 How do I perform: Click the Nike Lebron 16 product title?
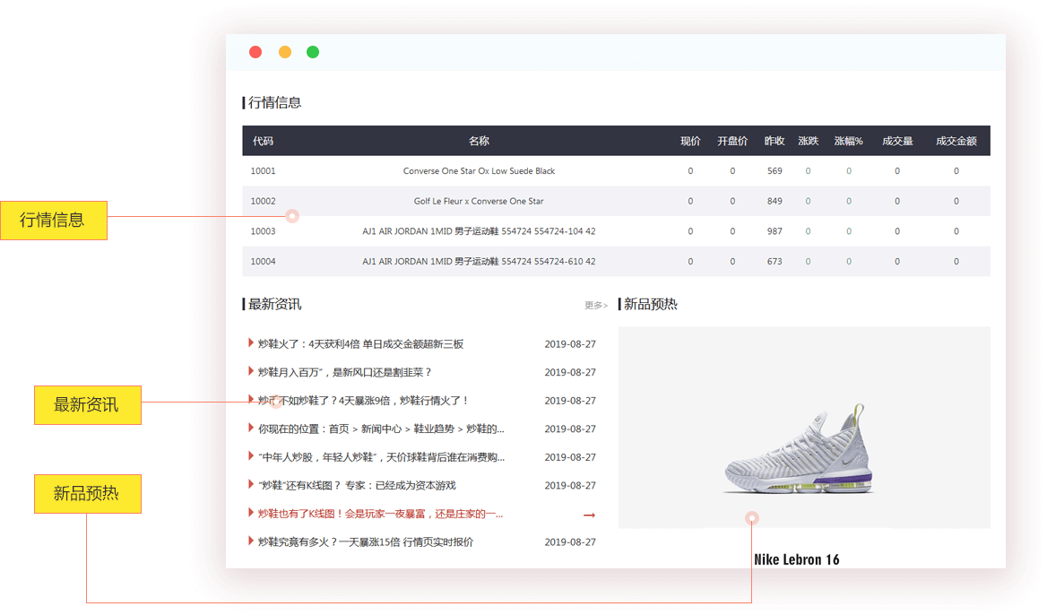(x=796, y=559)
